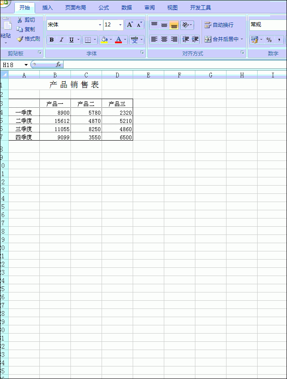The height and width of the screenshot is (379, 287).
Task: Align cell text left
Action: pyautogui.click(x=154, y=39)
